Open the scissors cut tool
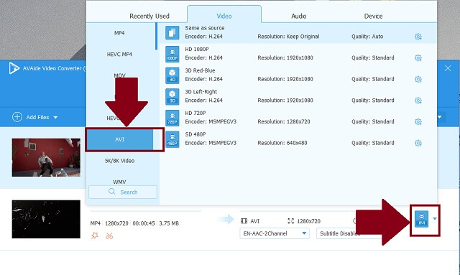 click(x=109, y=236)
